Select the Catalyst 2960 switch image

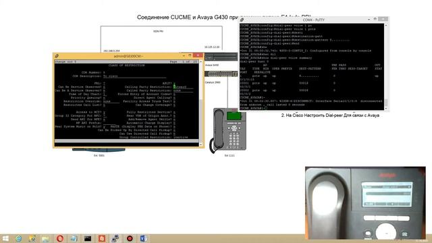pos(221,74)
